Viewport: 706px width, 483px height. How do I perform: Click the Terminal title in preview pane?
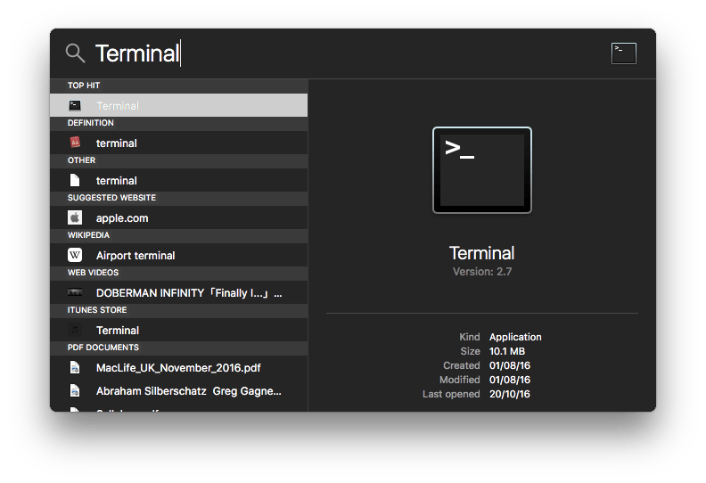click(x=481, y=253)
